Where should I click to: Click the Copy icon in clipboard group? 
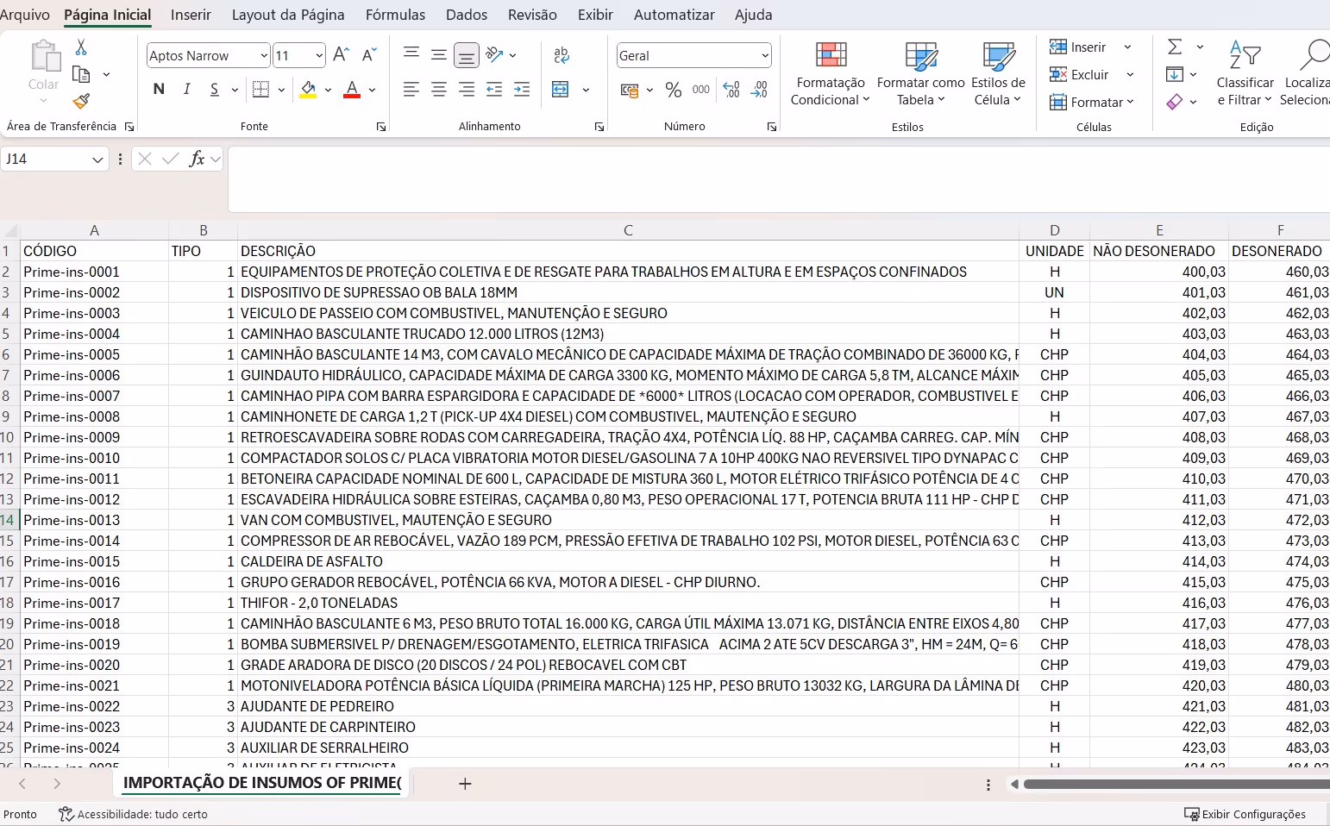tap(81, 74)
